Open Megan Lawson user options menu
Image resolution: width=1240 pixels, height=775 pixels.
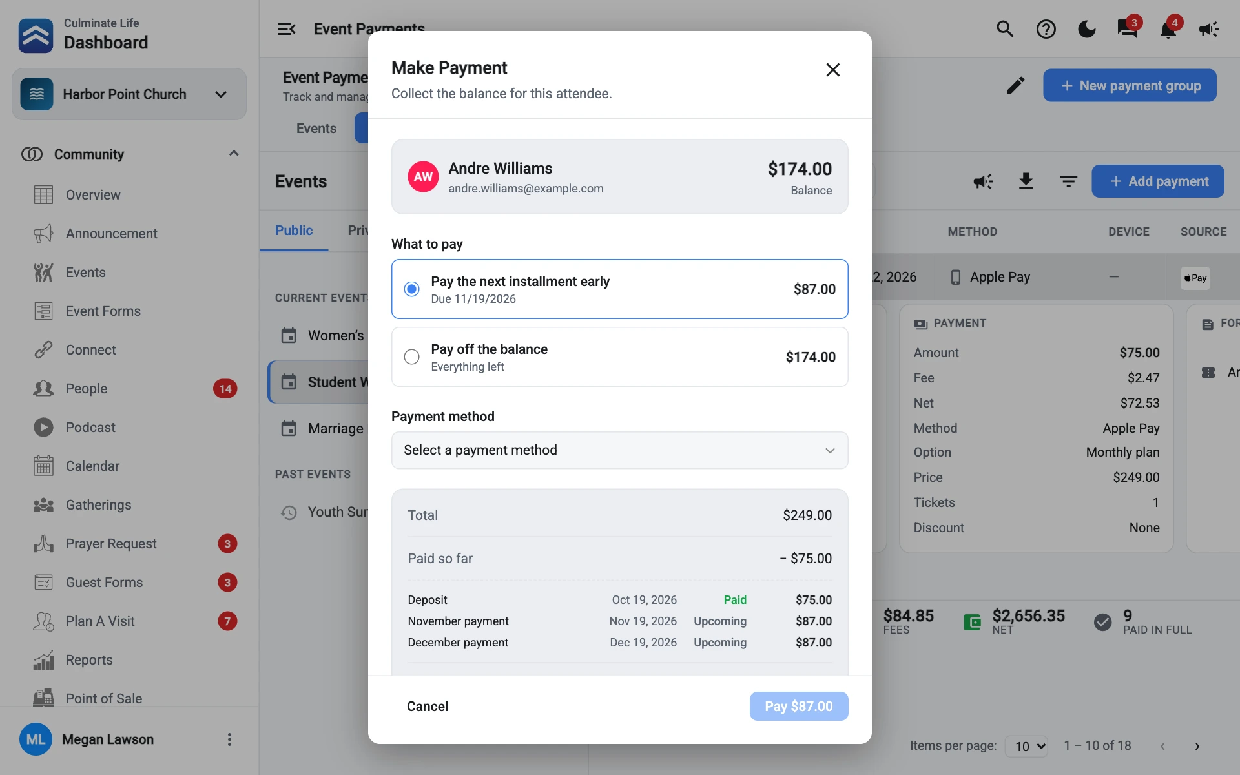point(229,739)
